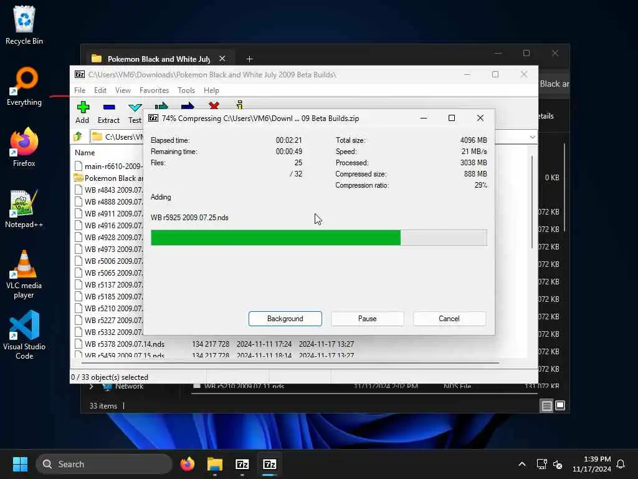Cancel the compression

click(449, 319)
